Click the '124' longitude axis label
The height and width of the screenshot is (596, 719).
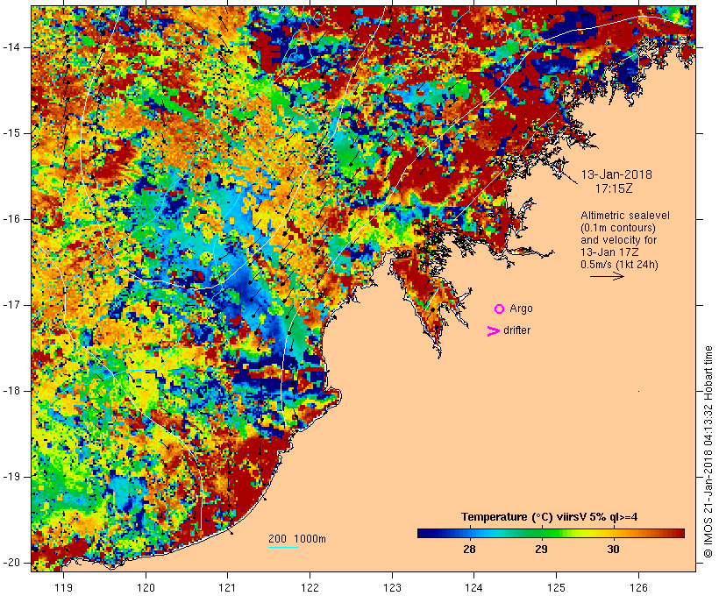(474, 587)
